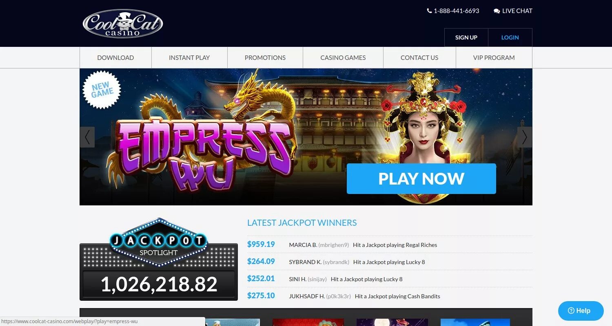This screenshot has height=326, width=612.
Task: Open Casino Games navigation item
Action: pos(343,57)
